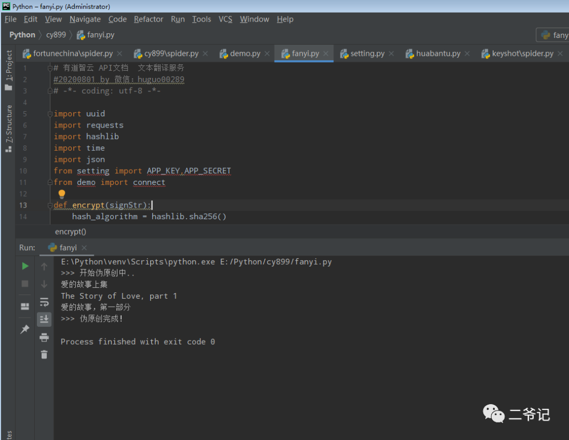Open the Structure tool window
The height and width of the screenshot is (440, 569).
9,129
